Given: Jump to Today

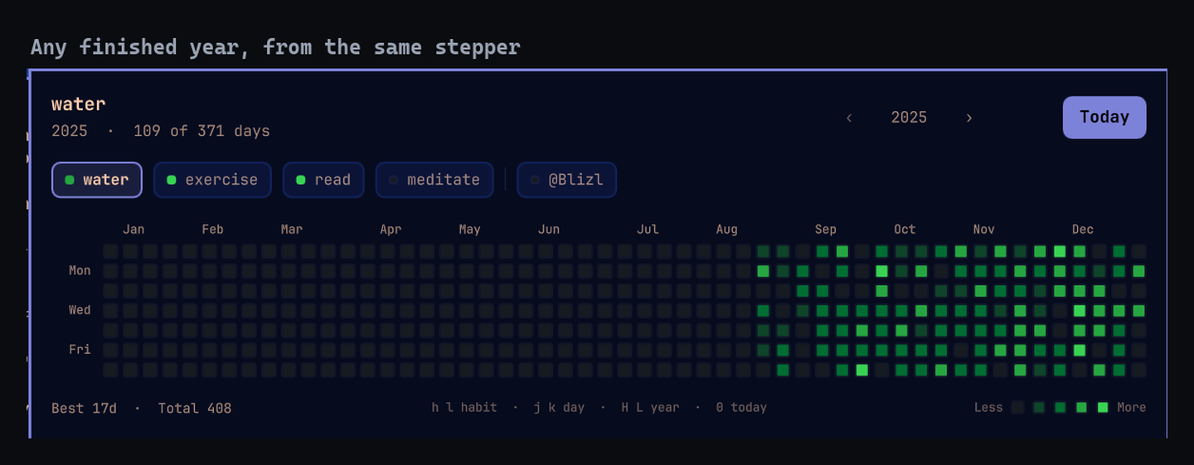Looking at the screenshot, I should (x=1104, y=117).
